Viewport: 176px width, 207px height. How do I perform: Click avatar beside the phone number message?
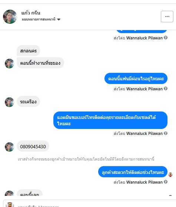pos(9,147)
